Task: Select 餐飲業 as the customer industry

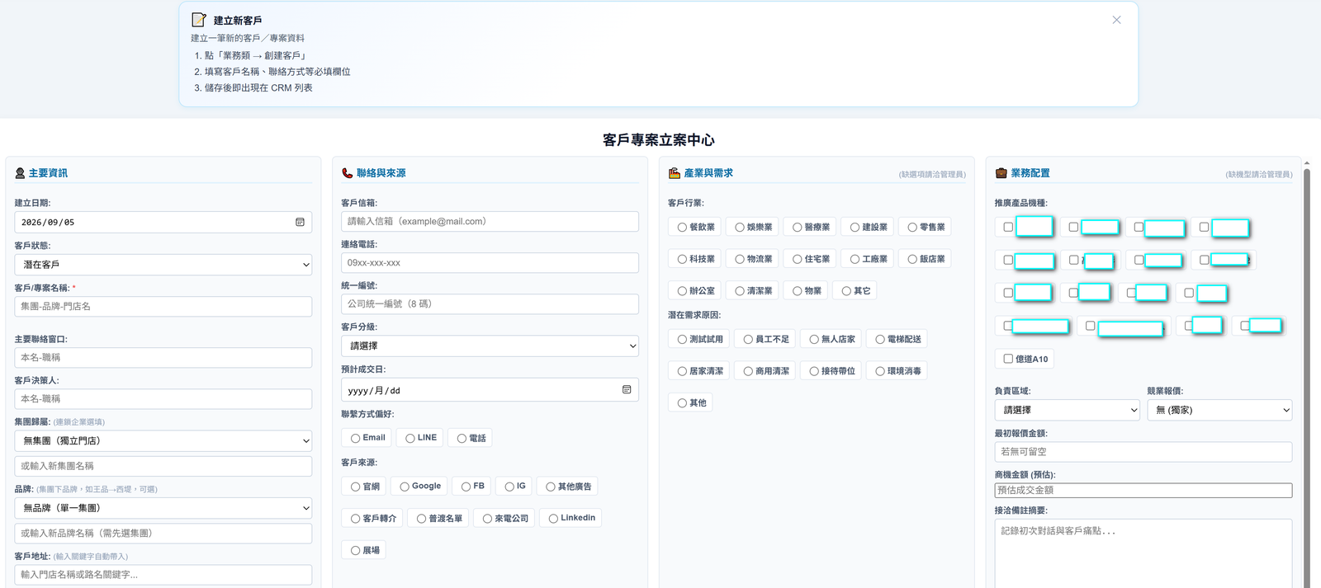Action: point(682,227)
